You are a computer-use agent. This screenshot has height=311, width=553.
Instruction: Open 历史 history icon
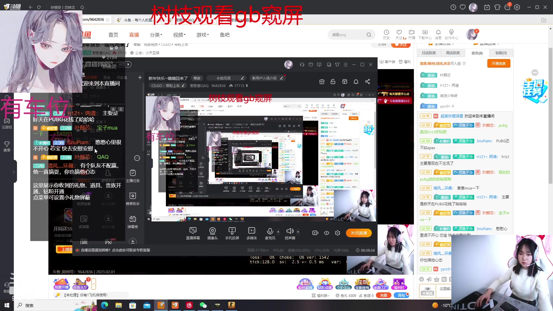[x=386, y=34]
